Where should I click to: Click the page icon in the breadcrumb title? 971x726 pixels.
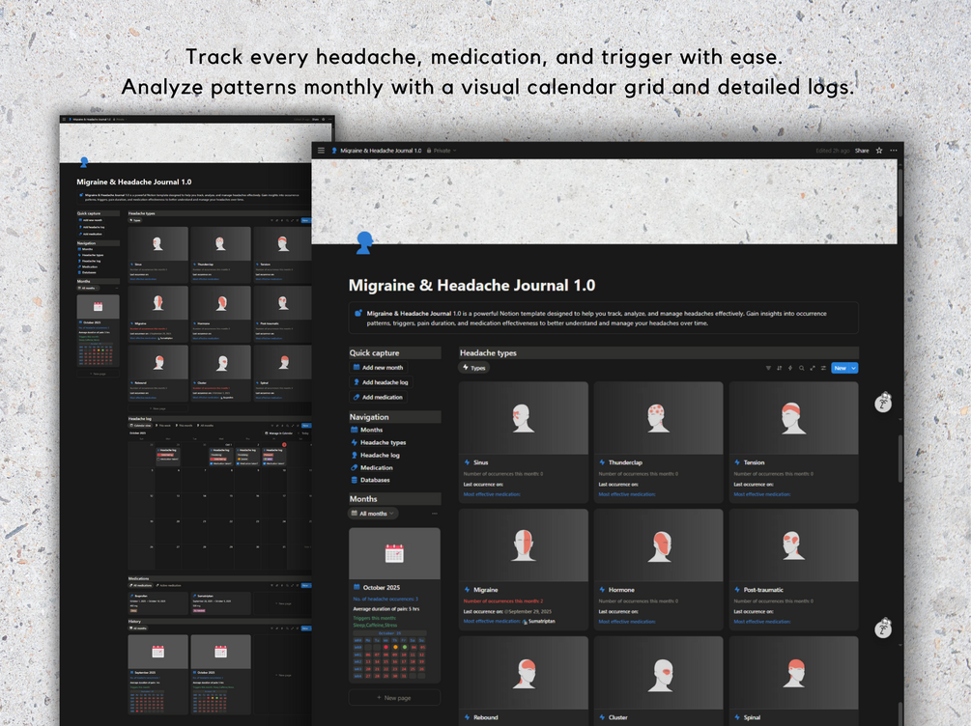point(334,151)
